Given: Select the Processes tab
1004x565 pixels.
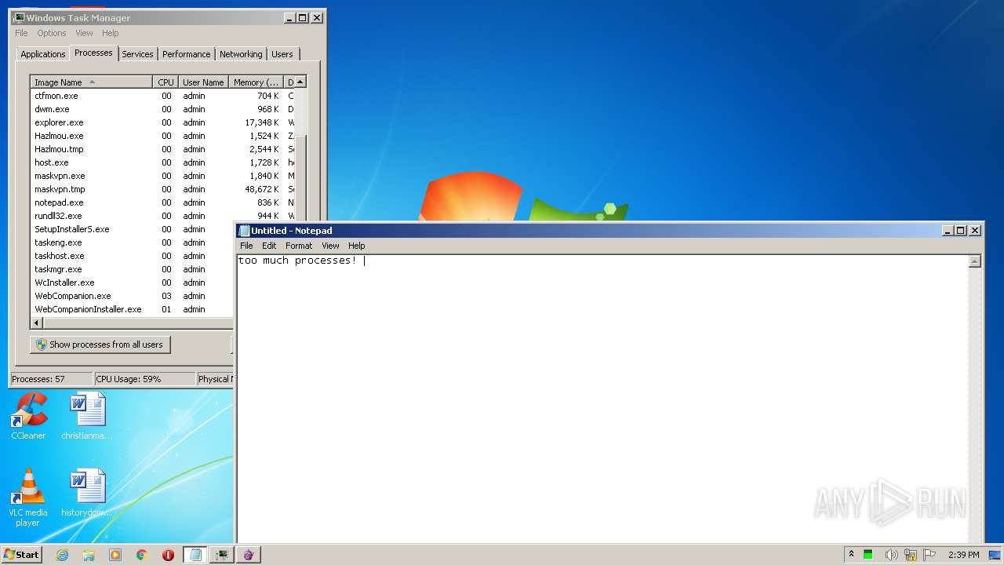Looking at the screenshot, I should (93, 53).
